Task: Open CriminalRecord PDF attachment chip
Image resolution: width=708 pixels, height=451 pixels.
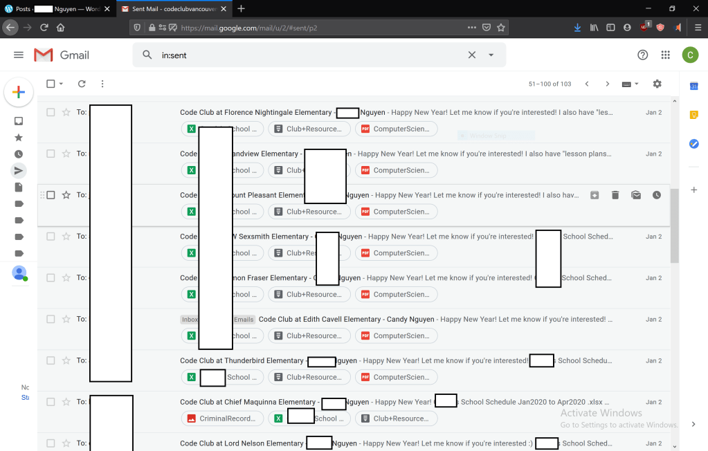Action: tap(222, 418)
